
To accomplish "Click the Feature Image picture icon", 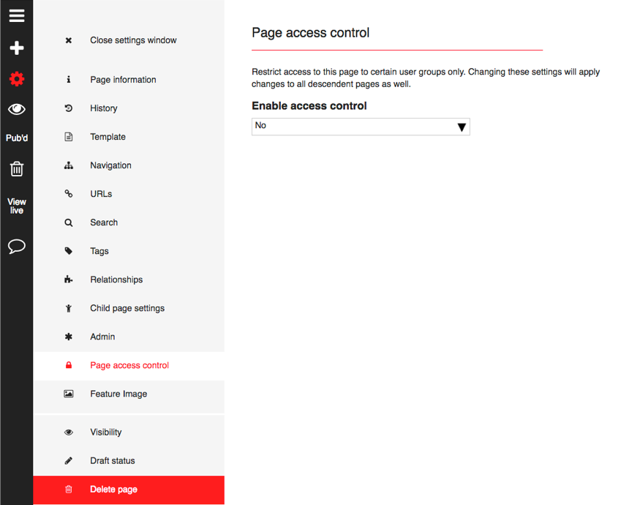I will point(69,394).
